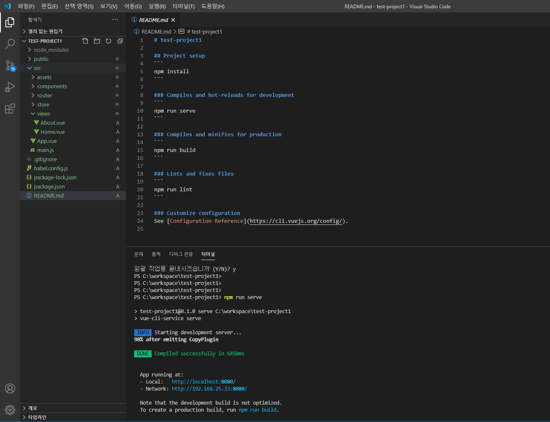Viewport: 550px width, 422px height.
Task: Expand the 열려 있는 편집기 section
Action: [x=73, y=31]
